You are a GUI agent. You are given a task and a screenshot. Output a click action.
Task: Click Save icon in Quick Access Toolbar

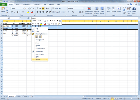click(x=5, y=1)
